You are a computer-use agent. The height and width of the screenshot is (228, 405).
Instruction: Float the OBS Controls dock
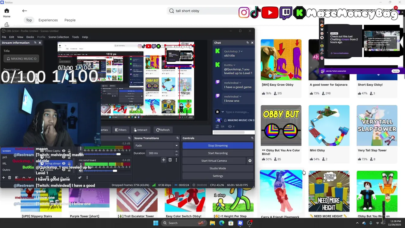click(252, 138)
